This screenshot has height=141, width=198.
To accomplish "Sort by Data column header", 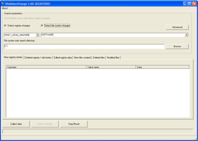I will (x=162, y=67).
